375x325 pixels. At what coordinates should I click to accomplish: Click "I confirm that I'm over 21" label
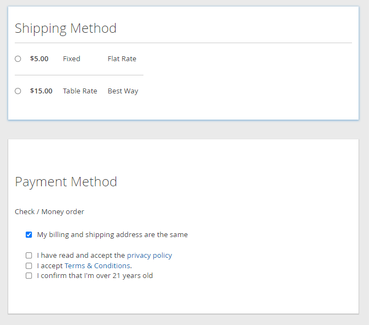(x=95, y=276)
